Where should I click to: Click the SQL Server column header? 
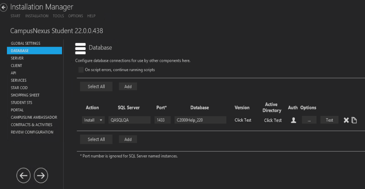129,108
